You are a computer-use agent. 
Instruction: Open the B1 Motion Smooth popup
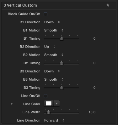click(54, 30)
